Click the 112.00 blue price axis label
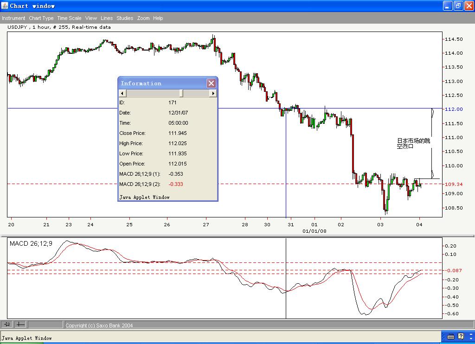The image size is (475, 344). 454,109
